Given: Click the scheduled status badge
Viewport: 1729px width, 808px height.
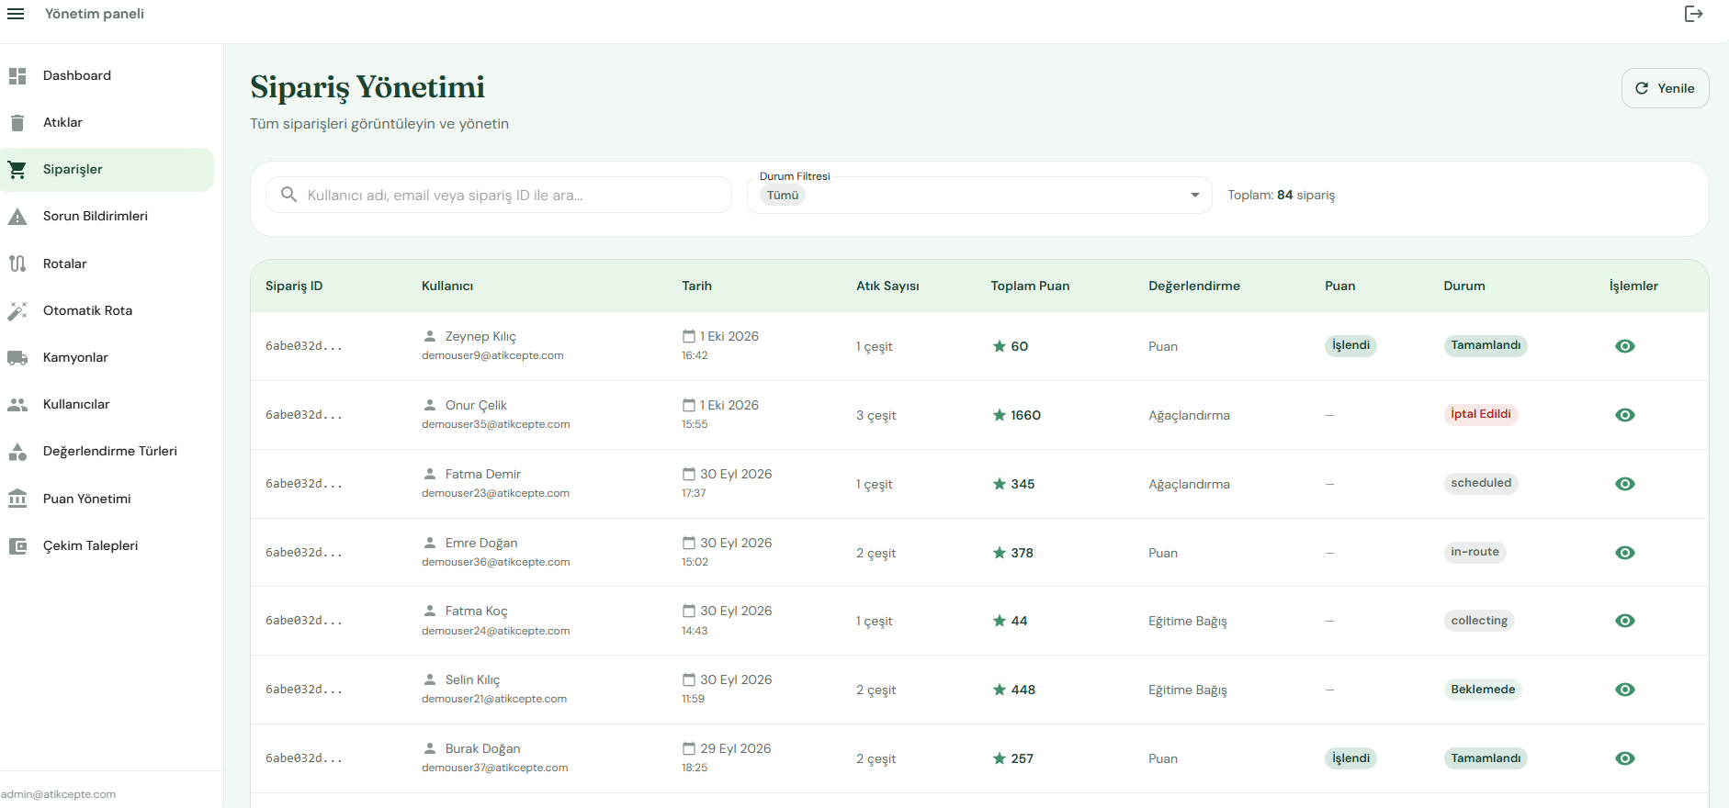Looking at the screenshot, I should click(1481, 483).
